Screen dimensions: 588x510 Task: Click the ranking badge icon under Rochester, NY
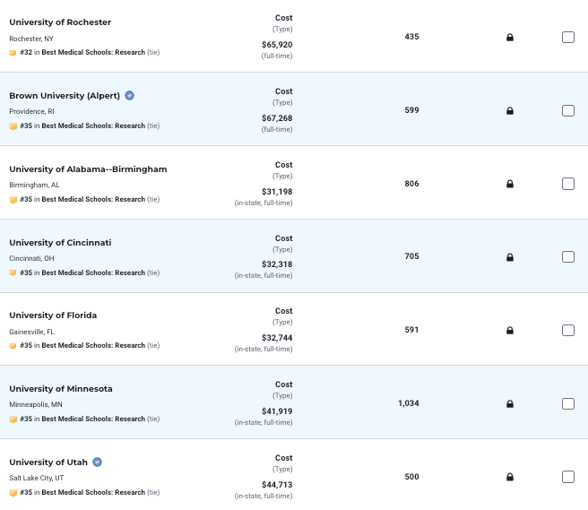coord(13,53)
